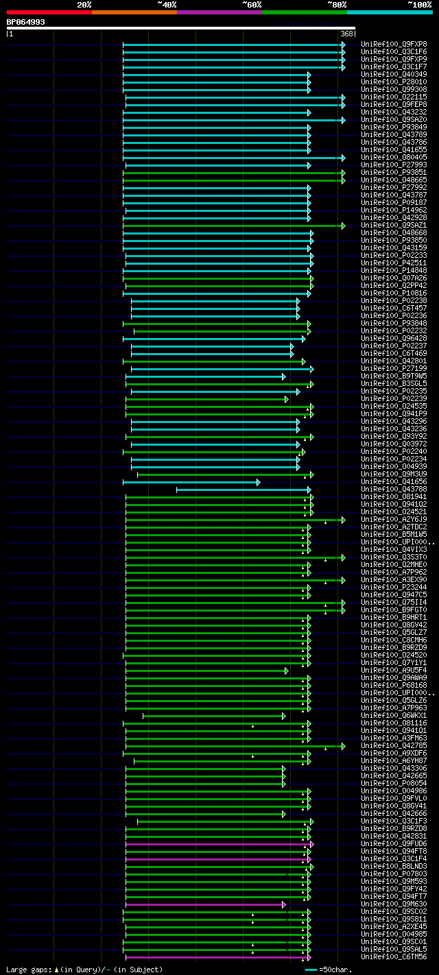This screenshot has width=439, height=975.
Task: Select the UniRef100_Q93Y92 label
Action: pyautogui.click(x=394, y=436)
